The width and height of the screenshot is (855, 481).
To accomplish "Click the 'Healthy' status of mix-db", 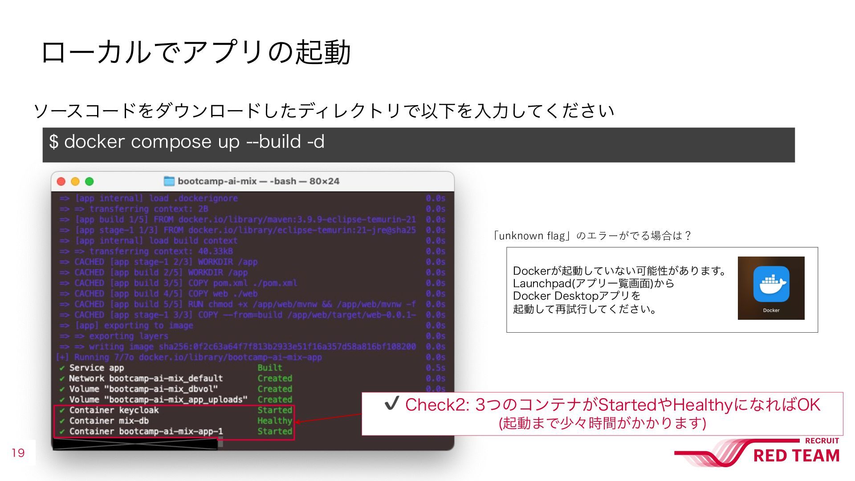I will pyautogui.click(x=275, y=421).
